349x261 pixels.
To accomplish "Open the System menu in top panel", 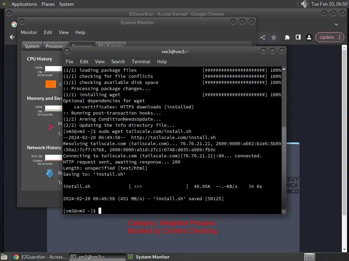I will point(66,4).
